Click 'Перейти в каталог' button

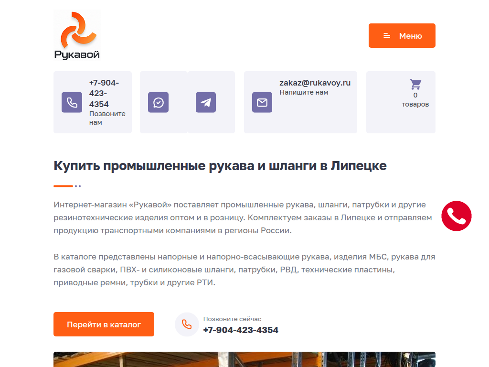104,324
